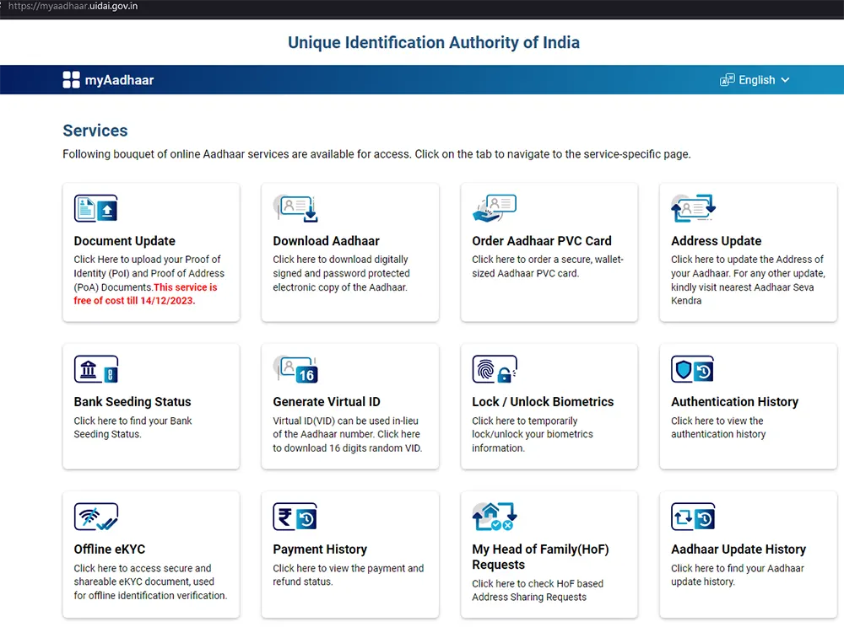Image resolution: width=844 pixels, height=627 pixels.
Task: Open the Aadhaar Update History title
Action: pyautogui.click(x=738, y=549)
